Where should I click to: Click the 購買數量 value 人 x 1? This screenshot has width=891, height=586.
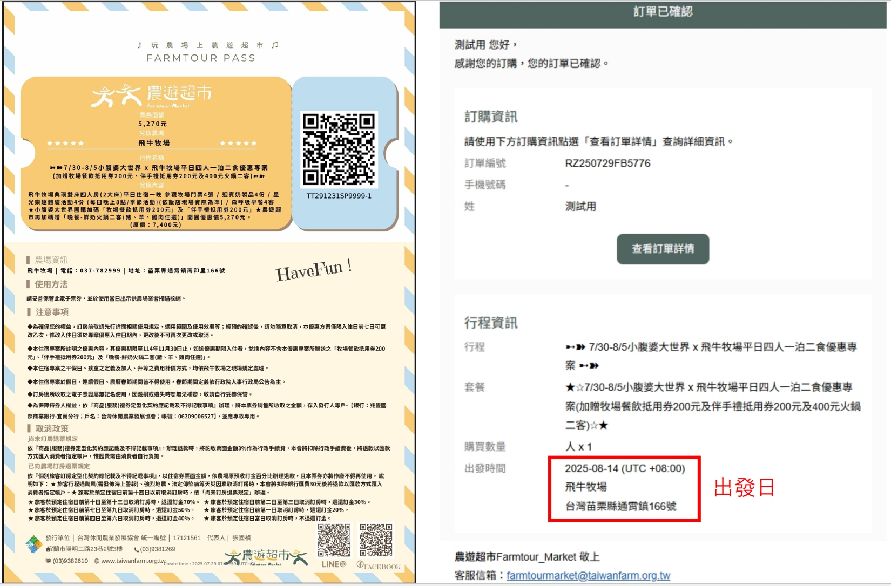pyautogui.click(x=578, y=447)
